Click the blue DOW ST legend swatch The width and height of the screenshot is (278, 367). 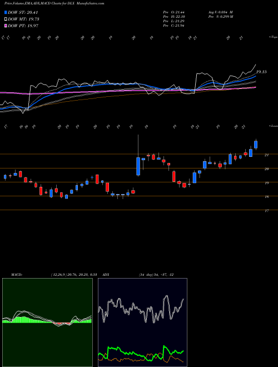pyautogui.click(x=6, y=12)
